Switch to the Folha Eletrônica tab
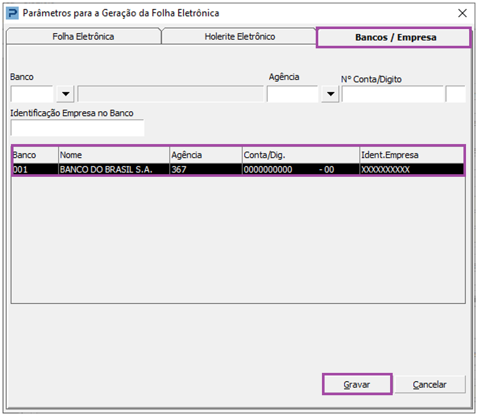 pyautogui.click(x=83, y=37)
